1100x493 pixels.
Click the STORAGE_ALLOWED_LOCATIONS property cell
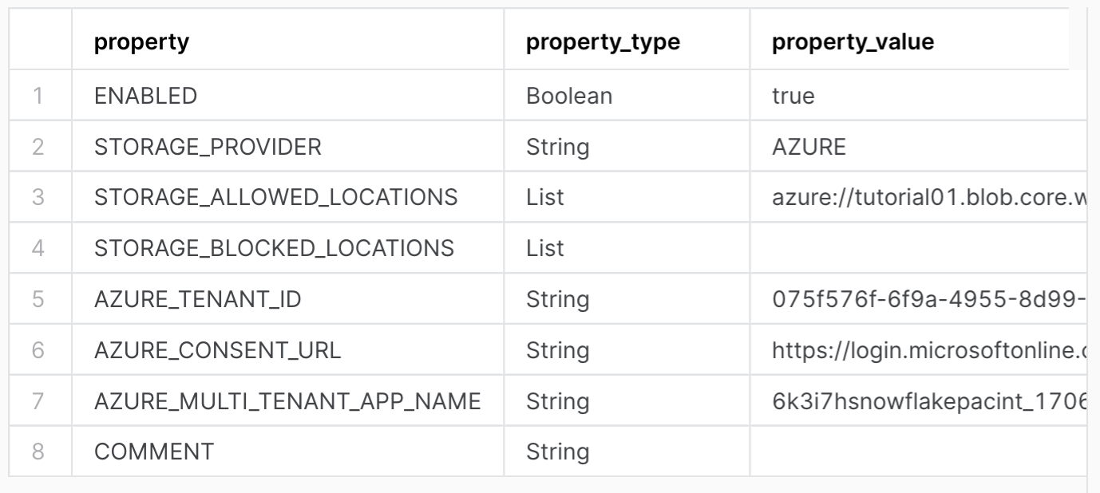[275, 197]
